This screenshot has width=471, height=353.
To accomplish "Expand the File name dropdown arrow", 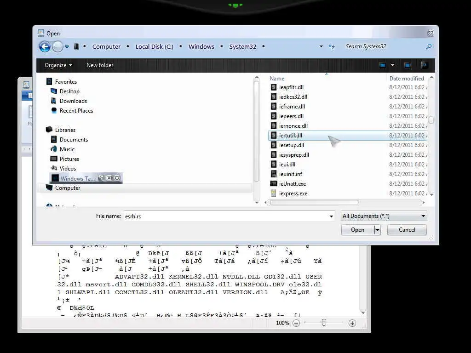I will [331, 216].
